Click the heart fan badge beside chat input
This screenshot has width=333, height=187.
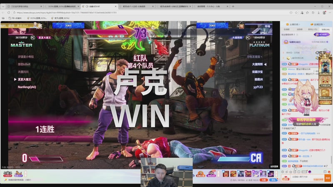[x=286, y=178]
